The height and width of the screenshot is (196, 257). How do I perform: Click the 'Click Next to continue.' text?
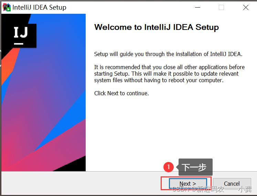tap(121, 93)
